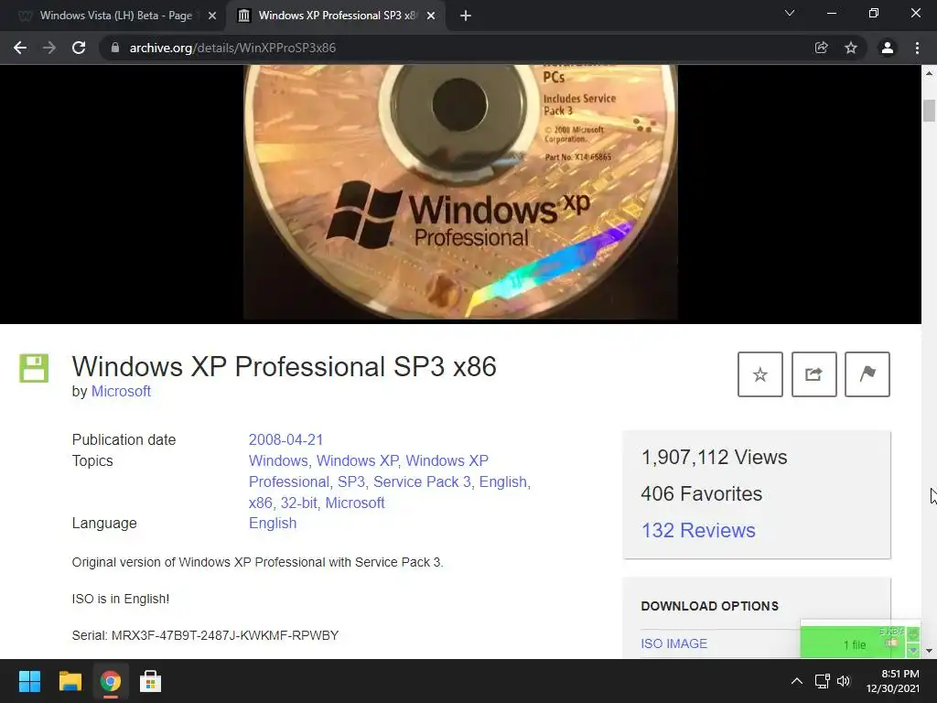
Task: Click the Windows XP disc image
Action: (460, 191)
